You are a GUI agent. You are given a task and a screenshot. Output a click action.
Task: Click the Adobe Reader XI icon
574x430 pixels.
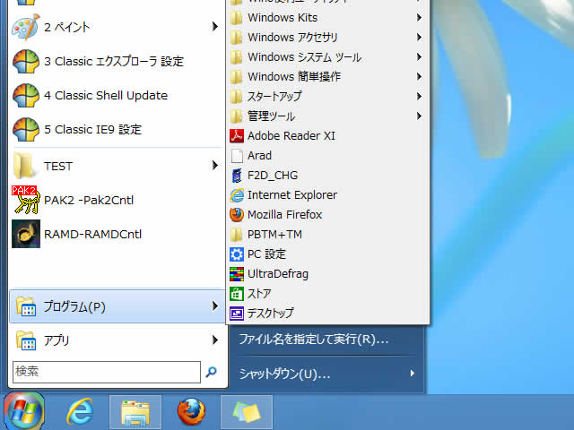click(237, 135)
